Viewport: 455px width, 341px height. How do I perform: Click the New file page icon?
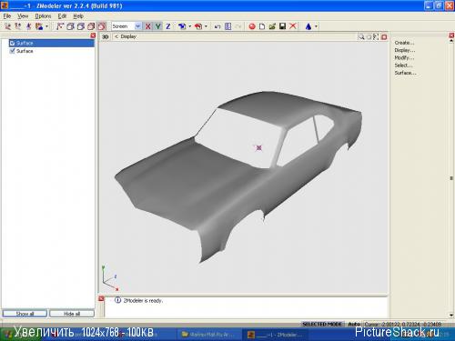[262, 26]
